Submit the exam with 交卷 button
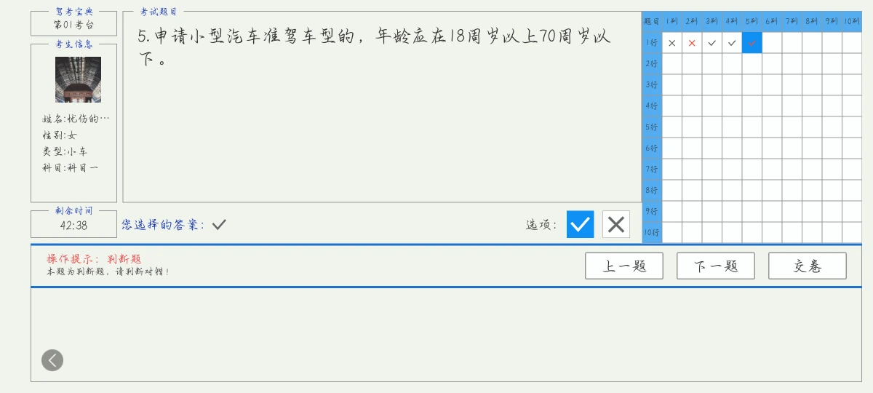873x393 pixels. pyautogui.click(x=808, y=266)
